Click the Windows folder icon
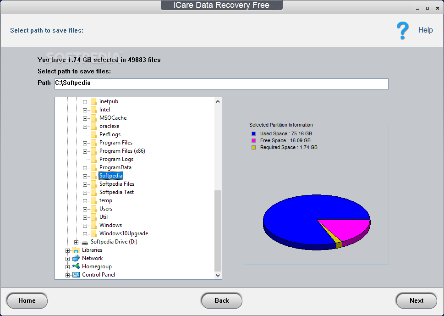Viewport: 444px width, 316px height. (x=93, y=225)
